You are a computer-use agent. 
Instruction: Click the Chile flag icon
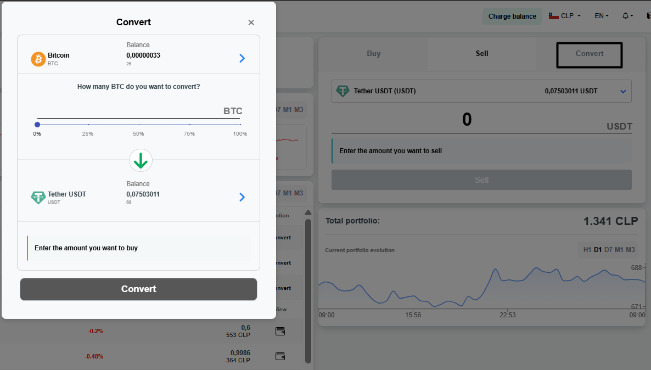click(x=553, y=16)
